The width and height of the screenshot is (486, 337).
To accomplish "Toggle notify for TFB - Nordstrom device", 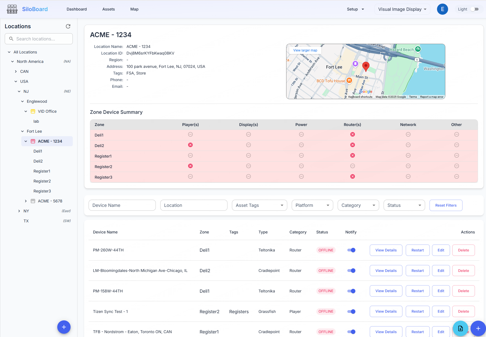I will pos(351,332).
